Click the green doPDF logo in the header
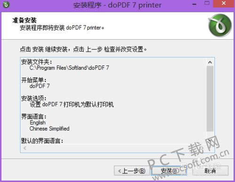The width and height of the screenshot is (235, 182). tap(220, 25)
